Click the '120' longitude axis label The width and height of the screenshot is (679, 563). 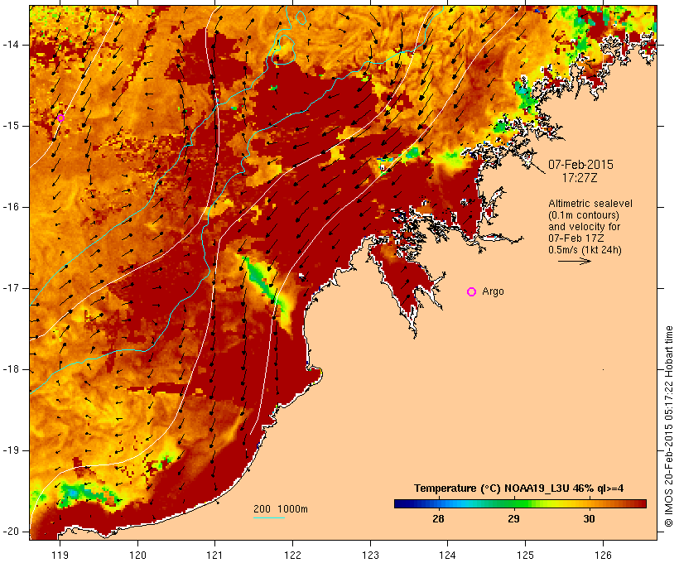click(x=137, y=555)
